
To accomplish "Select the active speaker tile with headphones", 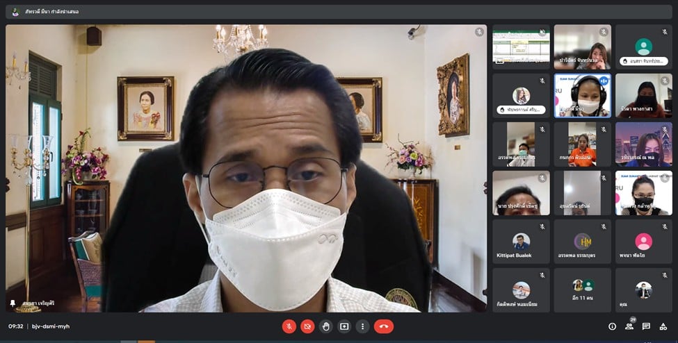I will point(582,95).
